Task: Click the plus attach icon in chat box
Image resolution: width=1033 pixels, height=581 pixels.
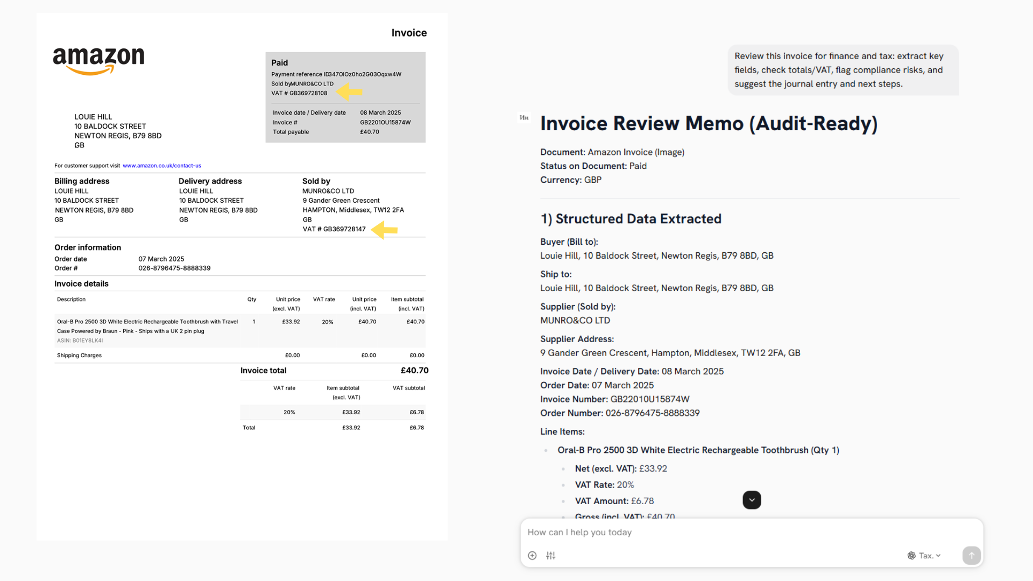Action: pos(532,556)
